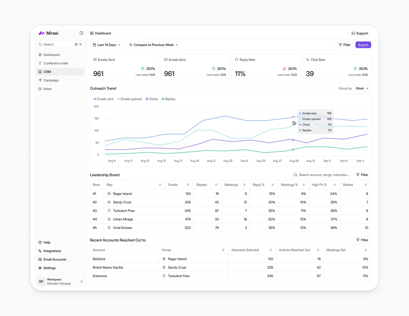Switch to the Dashboard view
The image size is (409, 316).
coord(52,55)
